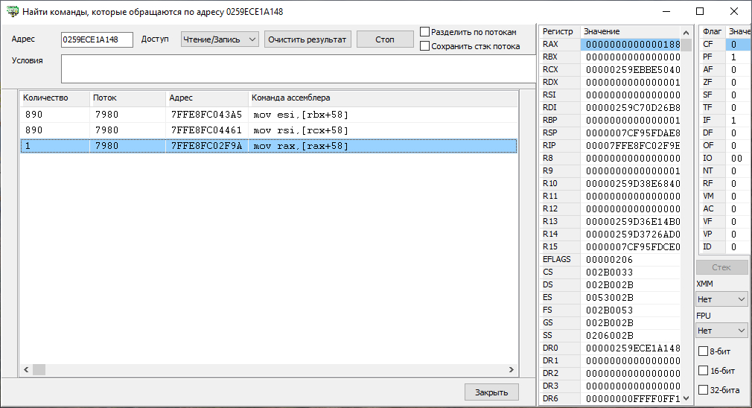This screenshot has height=408, width=752.
Task: Click the Адрес column header in results
Action: pyautogui.click(x=207, y=98)
